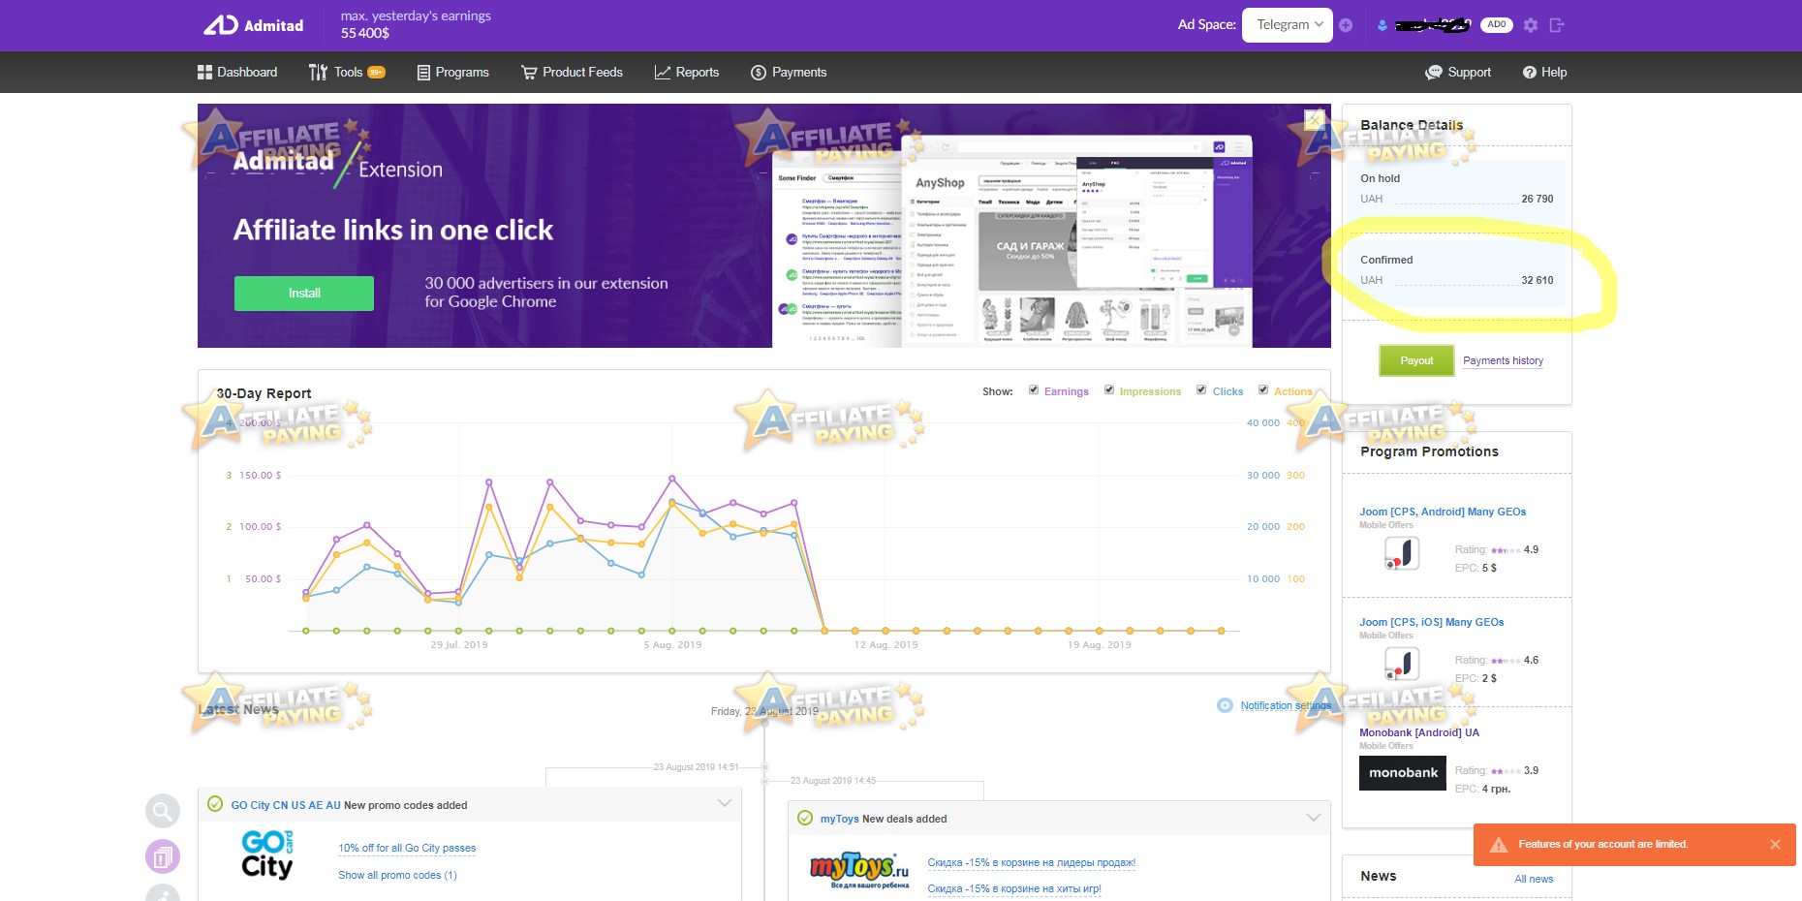This screenshot has width=1802, height=901.
Task: Click the GO City card logo
Action: [x=268, y=854]
